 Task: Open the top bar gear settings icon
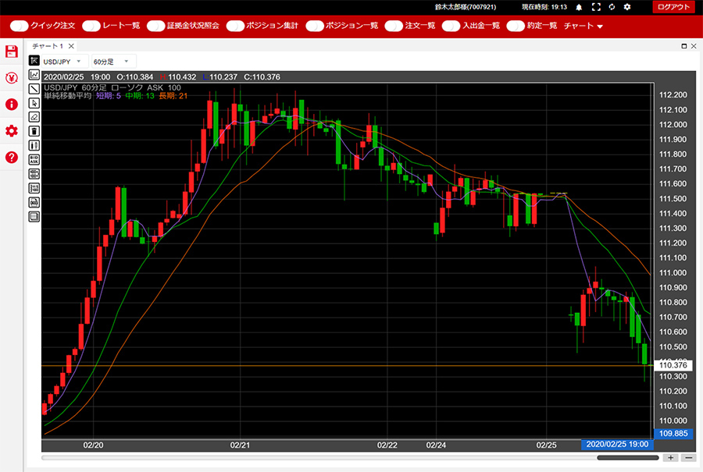pos(627,7)
